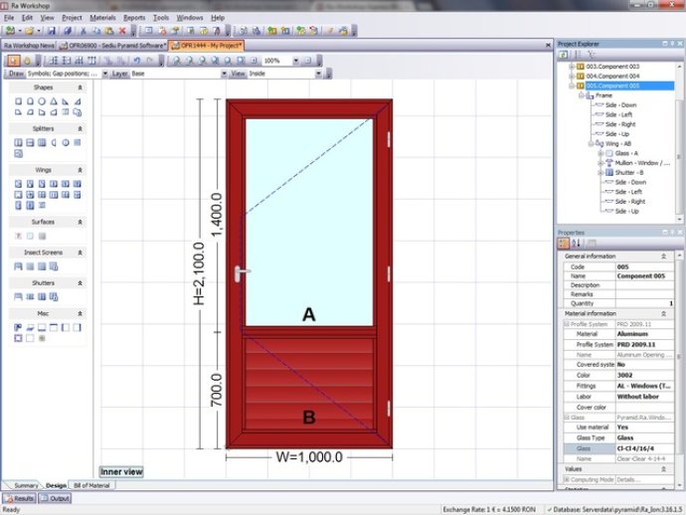Viewport: 686px width, 515px height.
Task: Activate the select pointer tool in design toolbar
Action: click(x=14, y=61)
